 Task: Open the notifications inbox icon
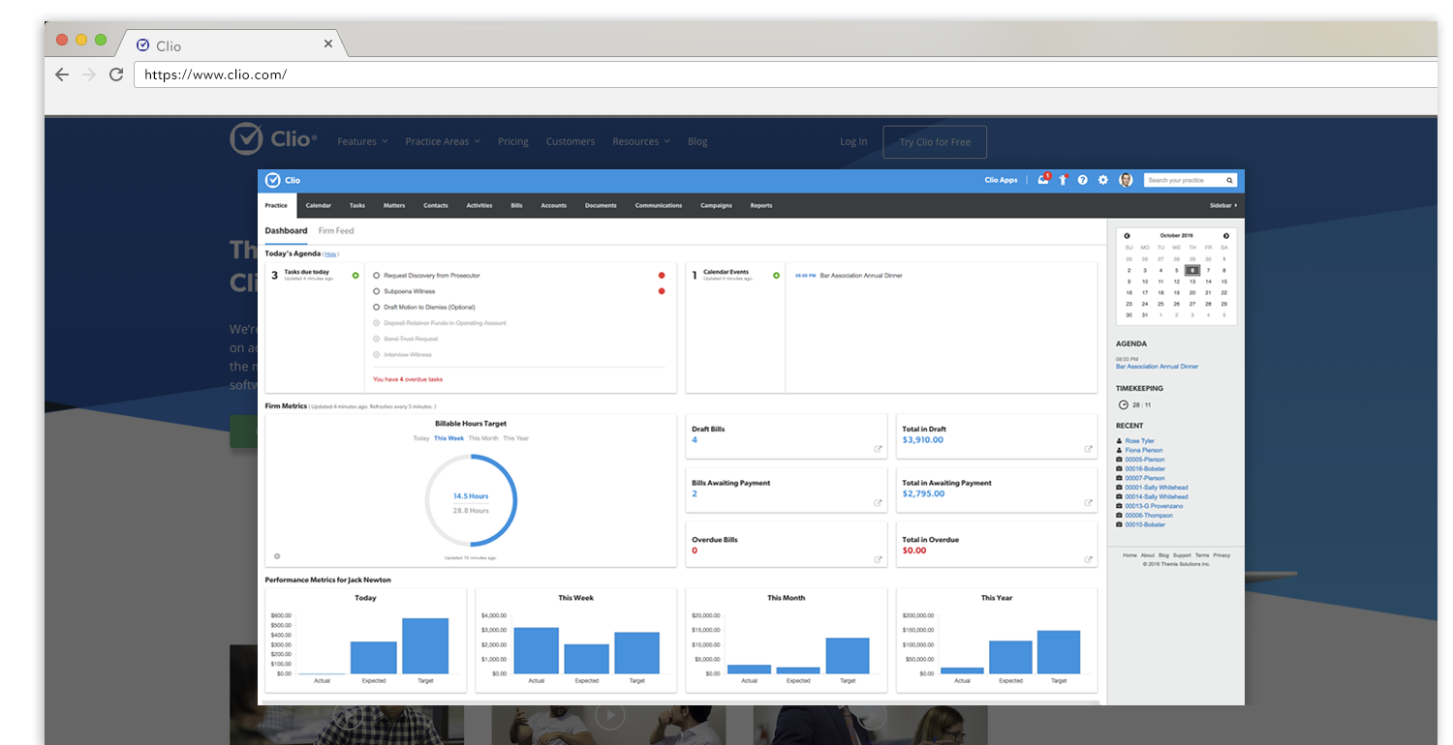[1043, 180]
